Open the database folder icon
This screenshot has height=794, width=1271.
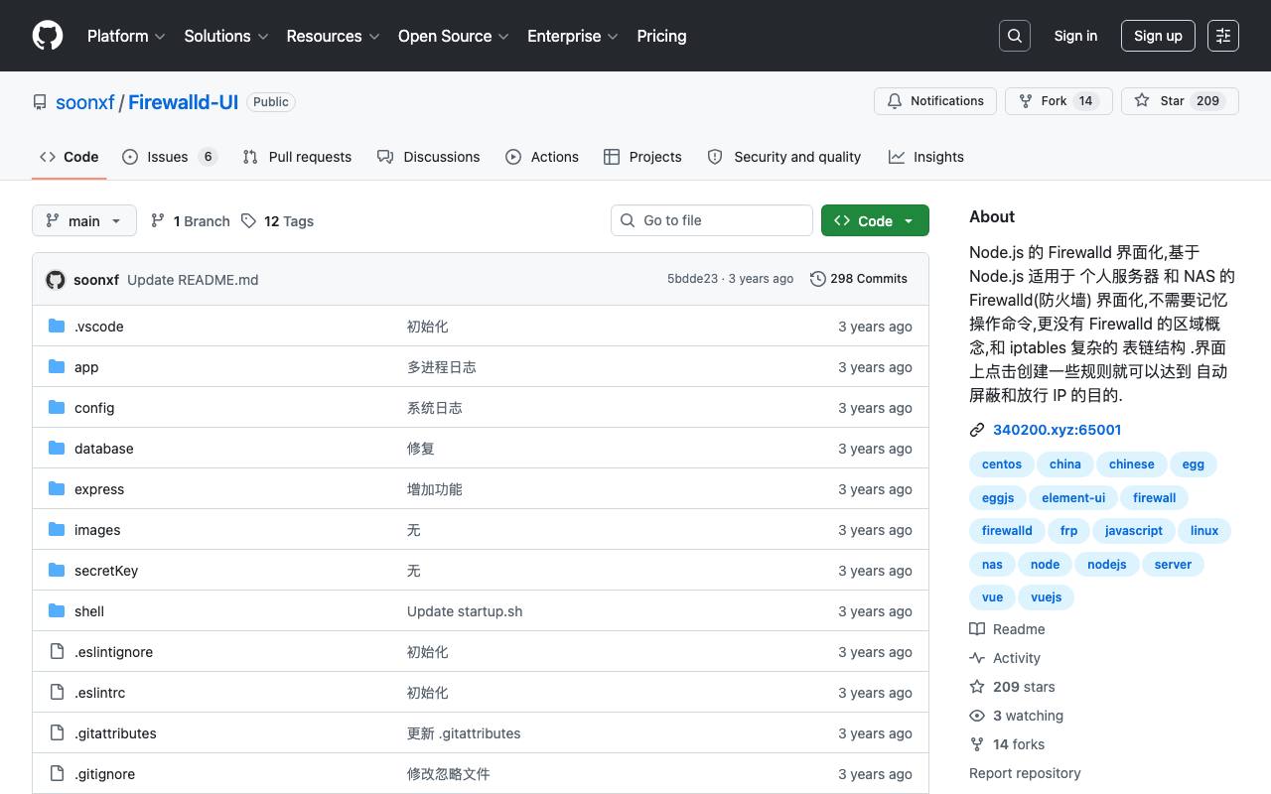[x=57, y=448]
